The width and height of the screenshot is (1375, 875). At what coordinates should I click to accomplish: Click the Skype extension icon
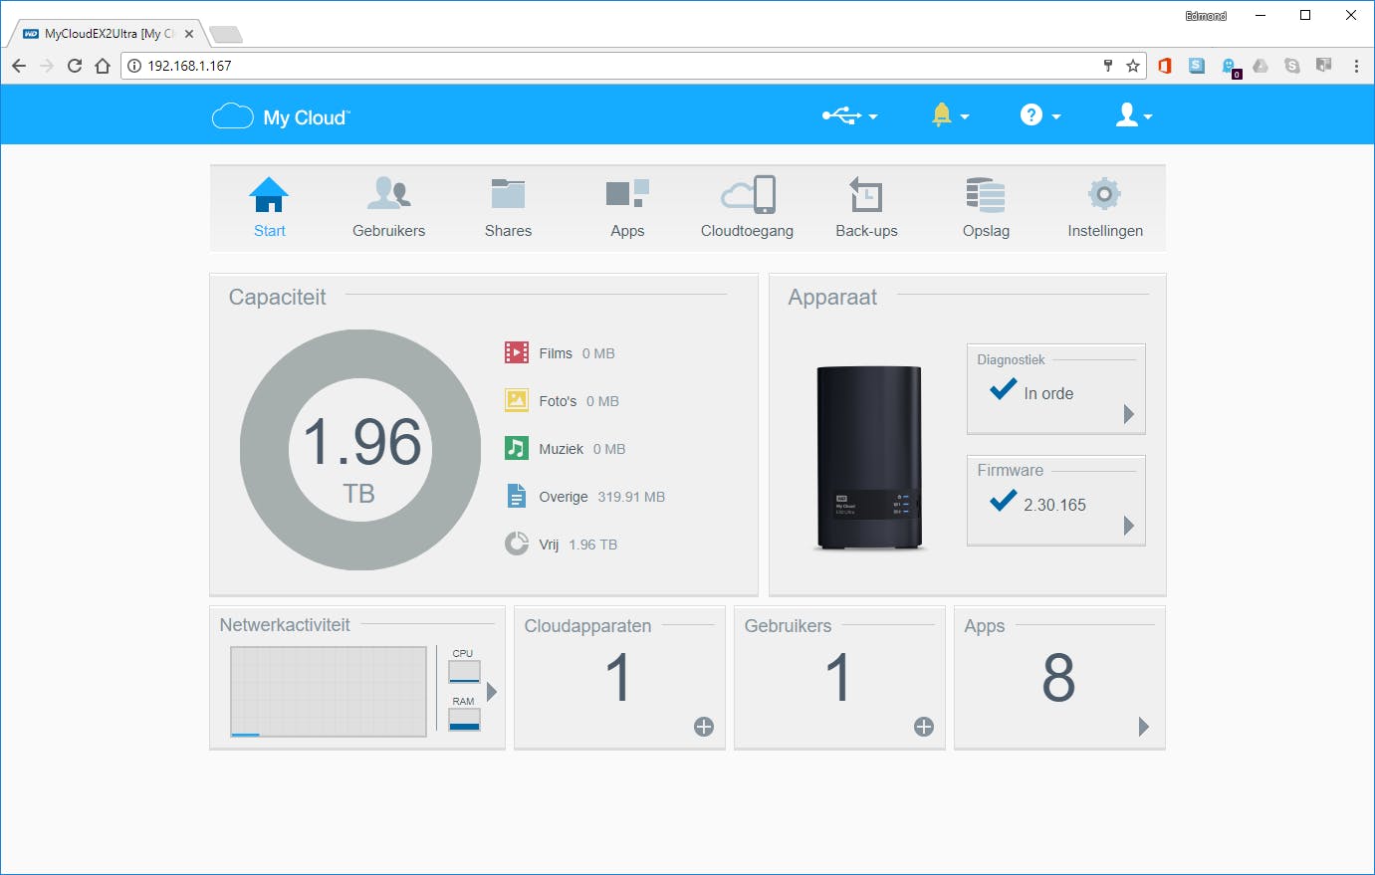coord(1292,66)
